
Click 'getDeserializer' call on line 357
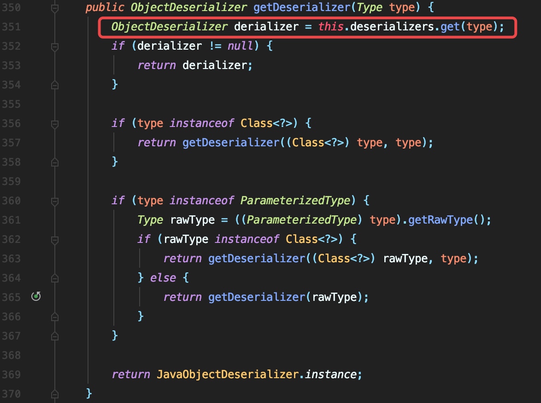(231, 142)
